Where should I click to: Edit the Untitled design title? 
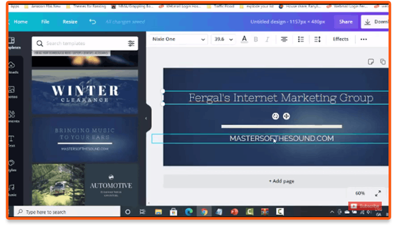coord(287,22)
